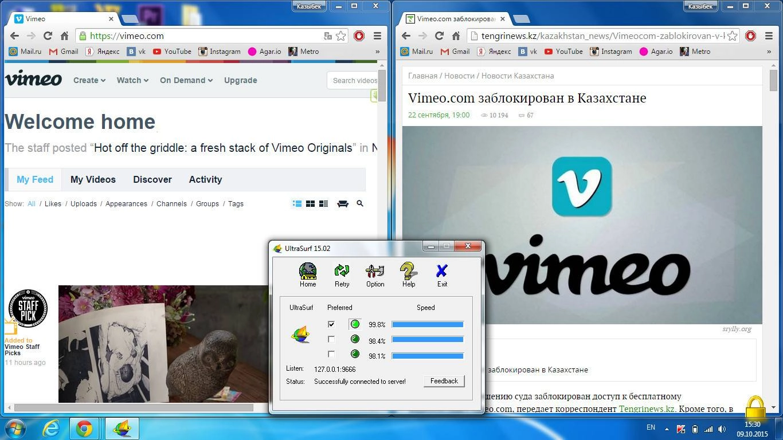Bookmark the tengrinews page with star
Viewport: 783px width, 440px height.
pos(733,36)
